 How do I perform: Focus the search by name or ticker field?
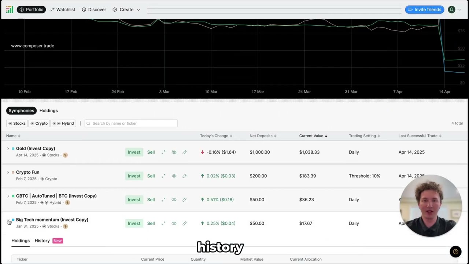131,124
